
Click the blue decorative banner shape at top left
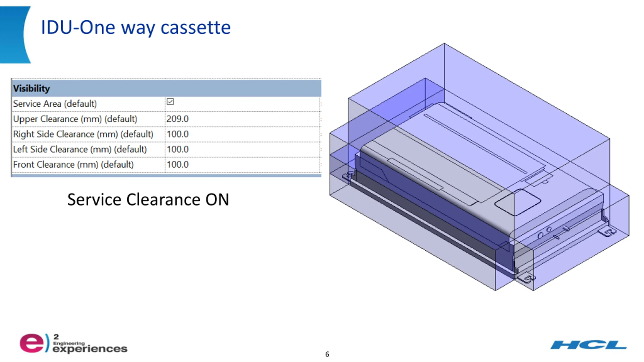pos(15,35)
